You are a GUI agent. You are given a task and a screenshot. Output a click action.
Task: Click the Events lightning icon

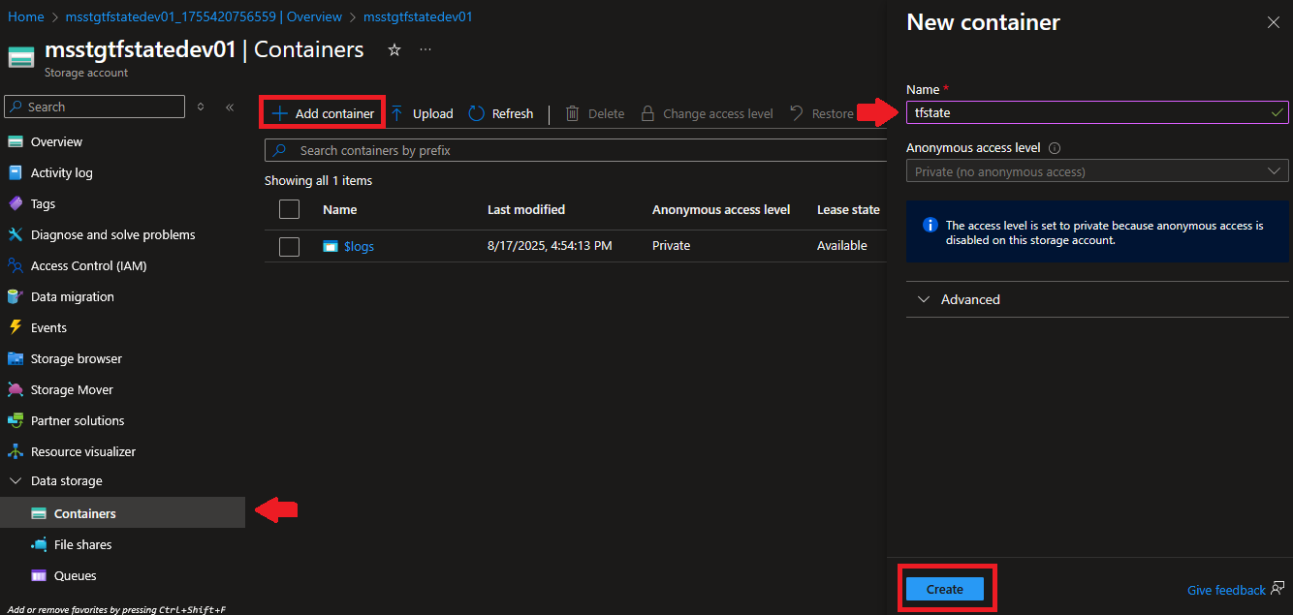[15, 327]
